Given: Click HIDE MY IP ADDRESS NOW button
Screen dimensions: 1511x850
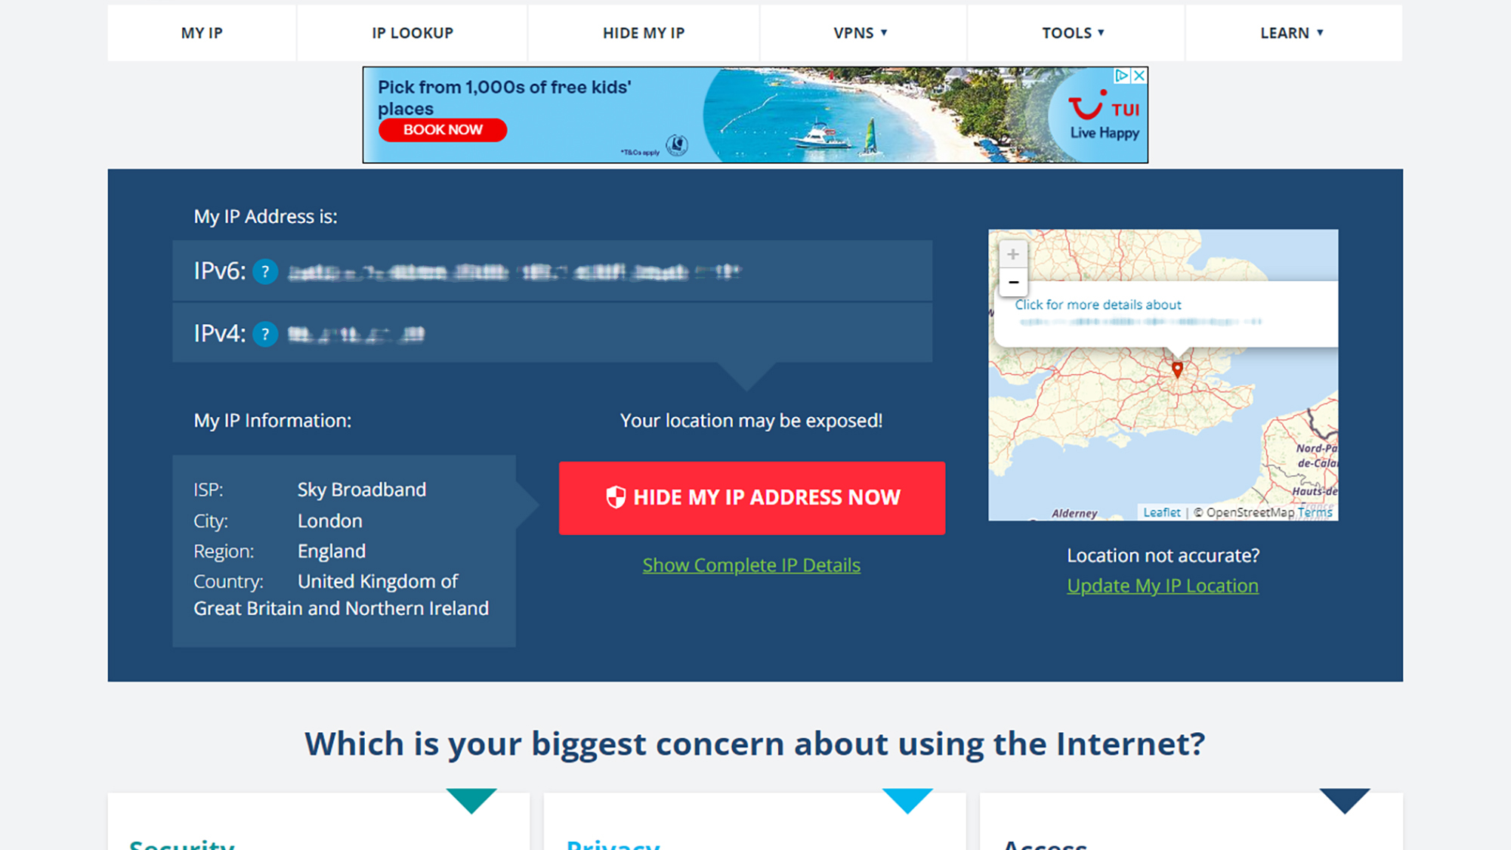Looking at the screenshot, I should pos(752,497).
